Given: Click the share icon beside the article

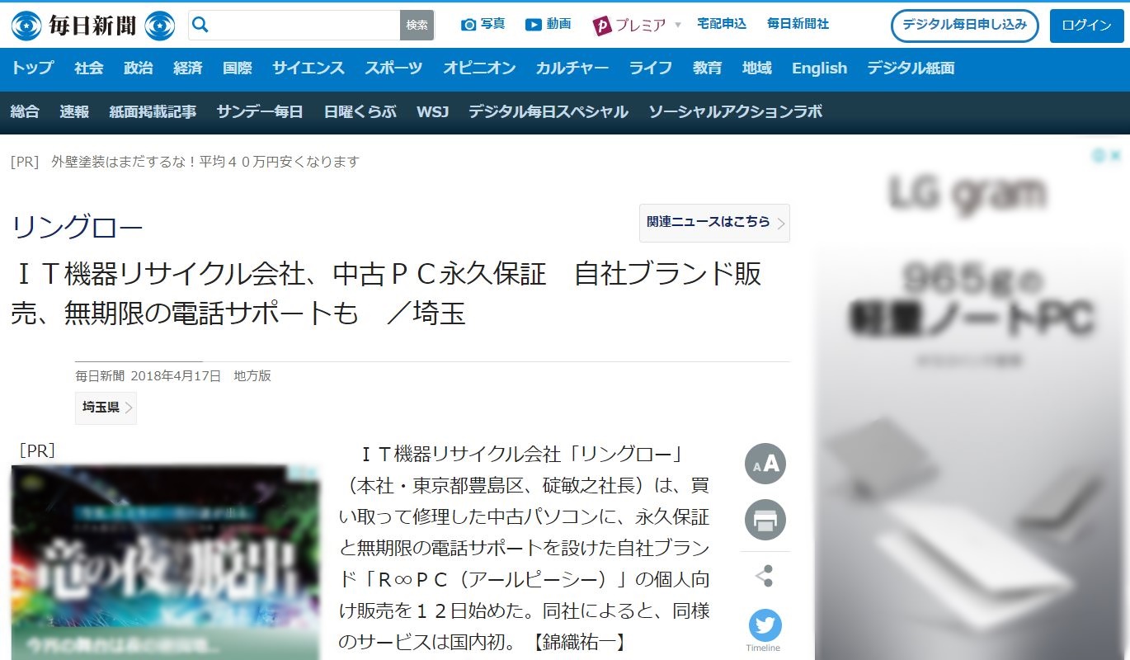Looking at the screenshot, I should click(765, 576).
